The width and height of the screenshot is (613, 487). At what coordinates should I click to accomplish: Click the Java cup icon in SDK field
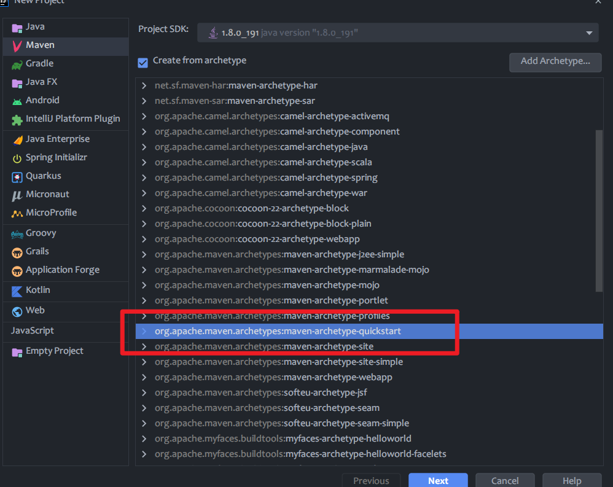tap(213, 33)
